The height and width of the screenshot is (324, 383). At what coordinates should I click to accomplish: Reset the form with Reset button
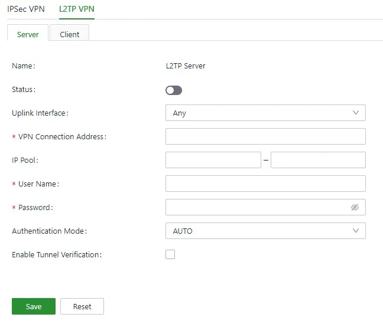[82, 306]
